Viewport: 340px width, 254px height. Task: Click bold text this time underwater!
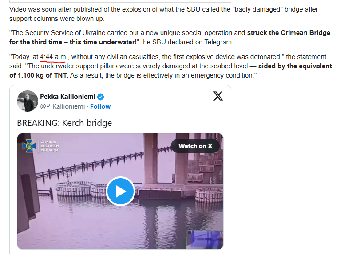(x=103, y=42)
